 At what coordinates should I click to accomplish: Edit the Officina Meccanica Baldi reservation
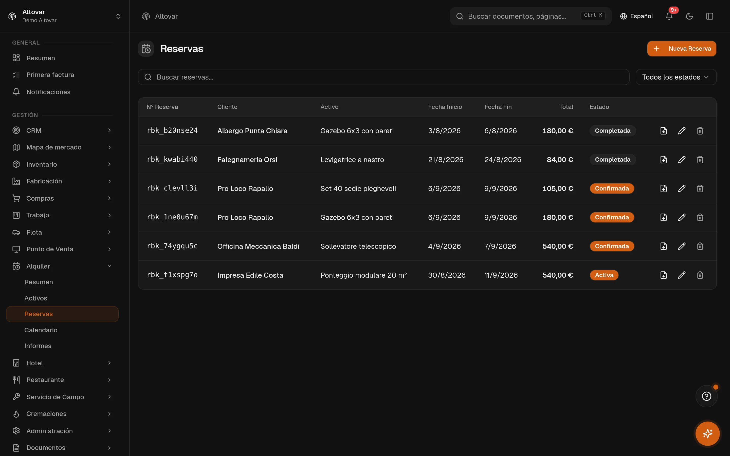682,246
